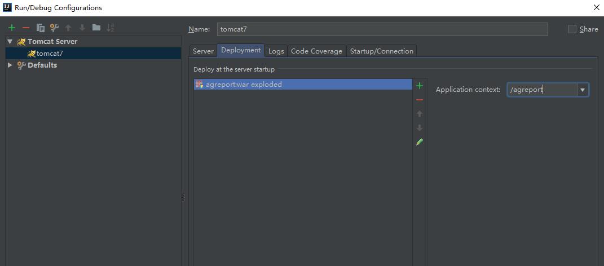Sort configurations alphabetically
The height and width of the screenshot is (266, 604).
[x=111, y=28]
